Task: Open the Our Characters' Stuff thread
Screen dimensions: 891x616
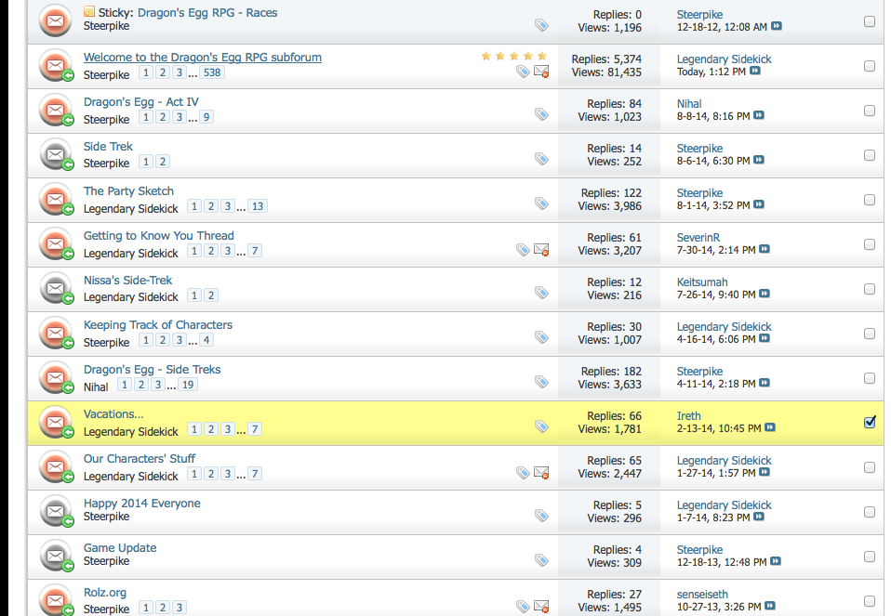Action: [140, 459]
